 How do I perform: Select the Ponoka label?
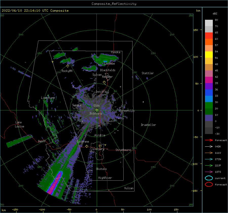click(116, 52)
